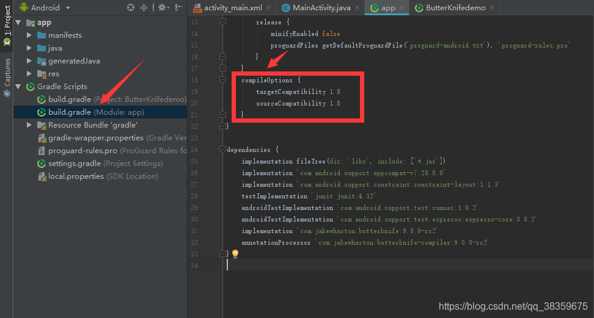Open the 1: Project side tab
The height and width of the screenshot is (318, 594).
click(x=7, y=26)
